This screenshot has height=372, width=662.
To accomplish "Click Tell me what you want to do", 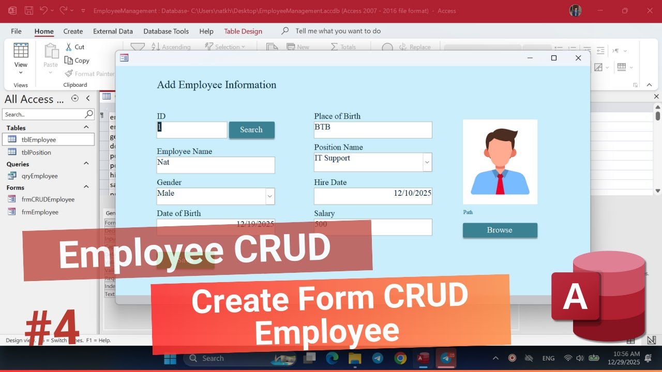I will point(338,31).
